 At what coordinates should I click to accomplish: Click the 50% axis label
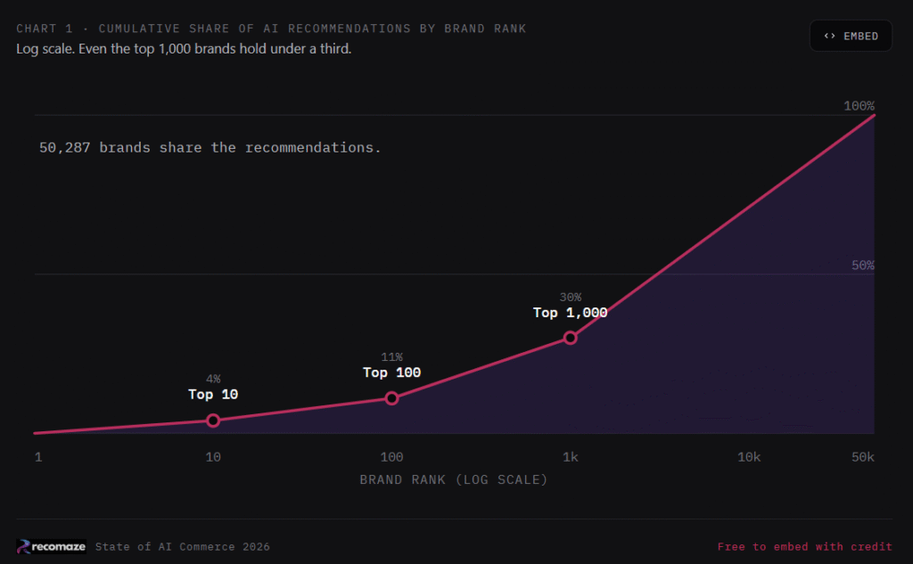(863, 266)
